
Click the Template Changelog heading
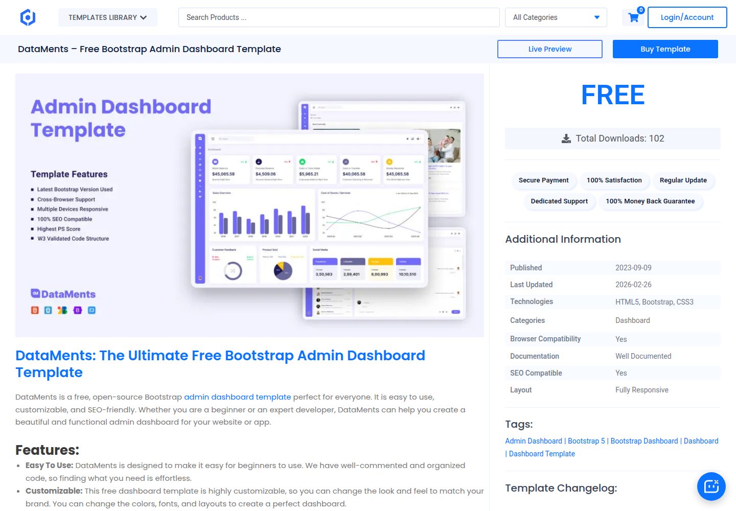point(561,488)
